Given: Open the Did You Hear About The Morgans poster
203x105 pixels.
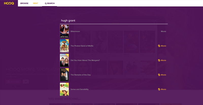Looking at the screenshot, I should click(64, 60).
